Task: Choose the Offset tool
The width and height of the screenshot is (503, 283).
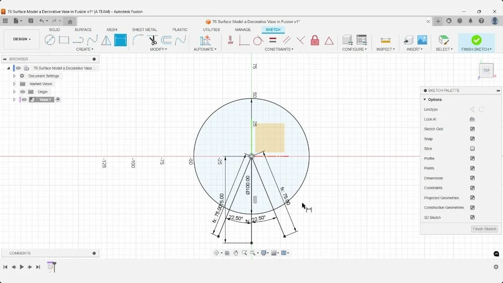Action: [x=166, y=40]
